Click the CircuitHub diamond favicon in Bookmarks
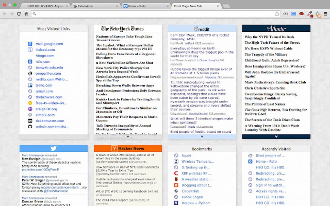The height and width of the screenshot is (206, 330). pos(176,191)
